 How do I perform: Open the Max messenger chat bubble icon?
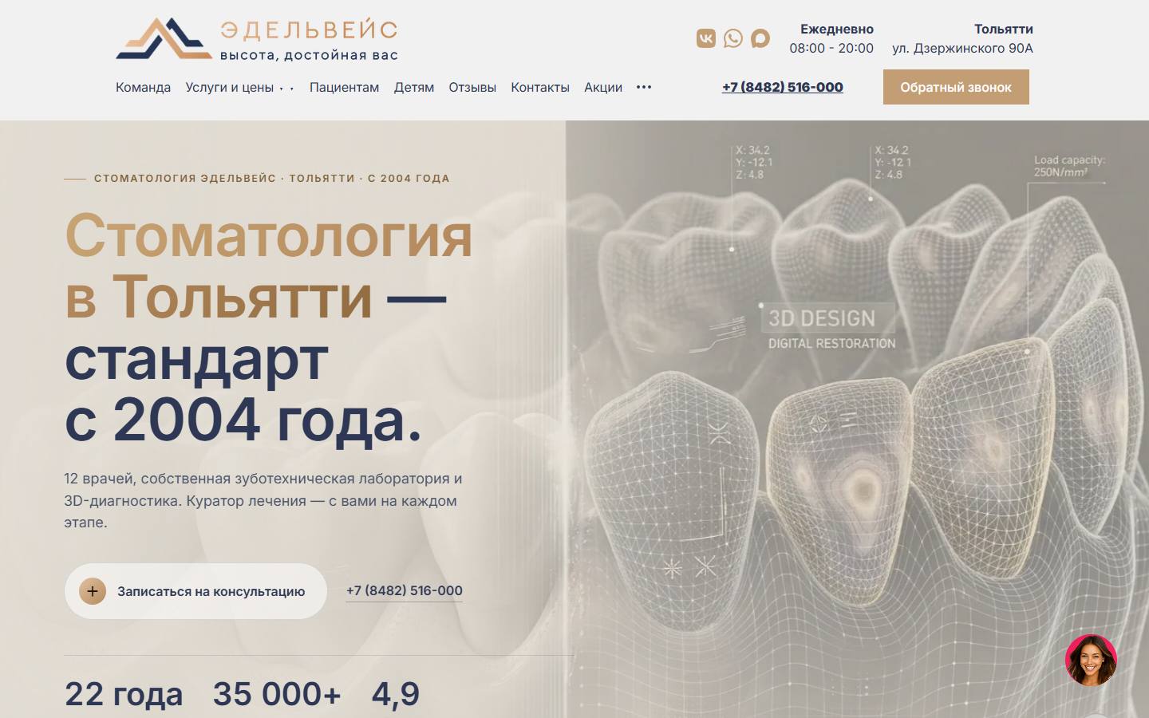(760, 38)
